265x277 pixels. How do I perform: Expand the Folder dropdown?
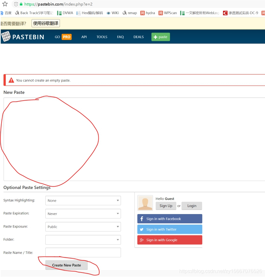tap(83, 240)
